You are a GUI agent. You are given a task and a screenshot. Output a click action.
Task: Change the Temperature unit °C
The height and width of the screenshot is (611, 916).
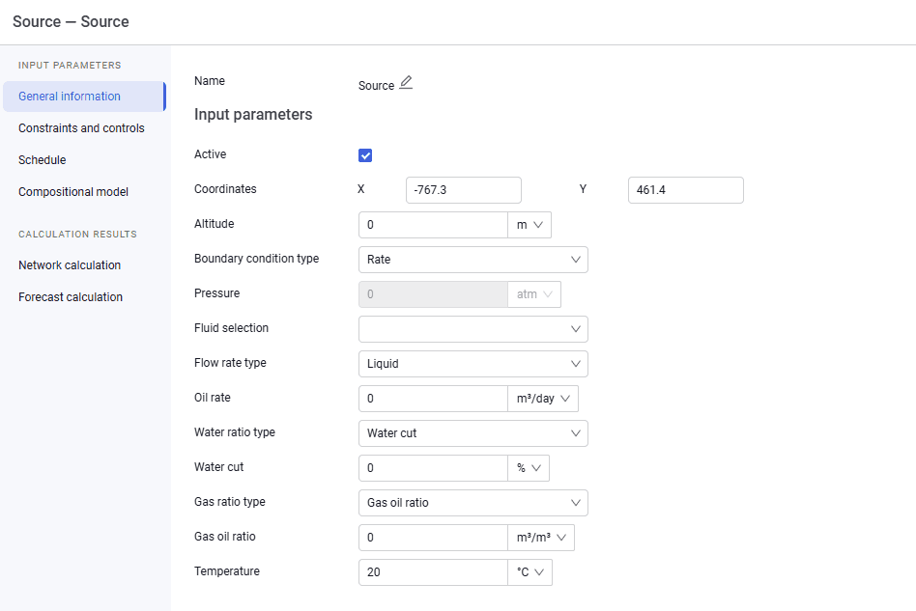pos(530,572)
